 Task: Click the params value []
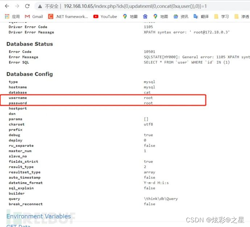(146, 119)
